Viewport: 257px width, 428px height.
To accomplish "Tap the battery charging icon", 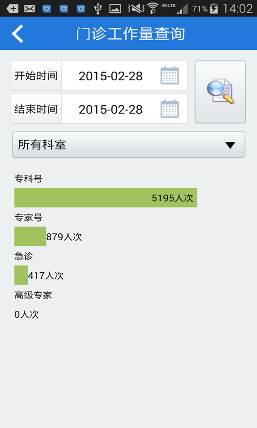I will [214, 9].
